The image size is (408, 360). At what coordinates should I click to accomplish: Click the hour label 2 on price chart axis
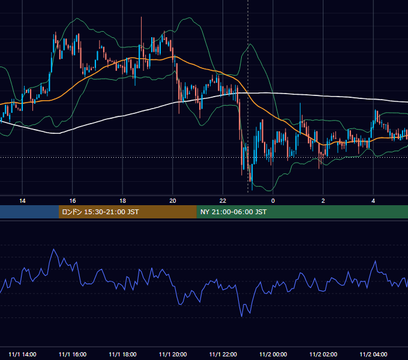pyautogui.click(x=323, y=201)
